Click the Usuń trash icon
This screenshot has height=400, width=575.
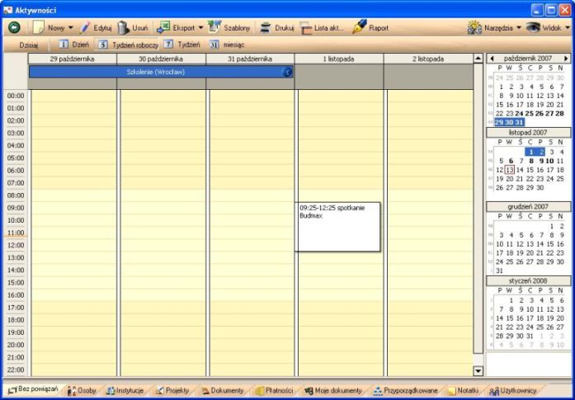coord(123,27)
